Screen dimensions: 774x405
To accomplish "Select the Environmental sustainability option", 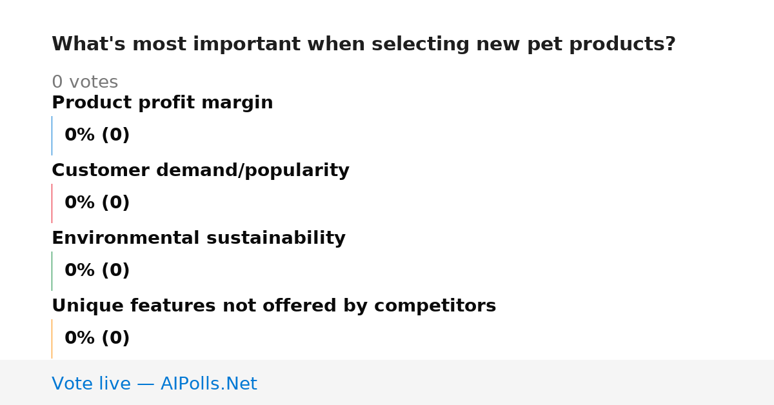I will pos(199,238).
